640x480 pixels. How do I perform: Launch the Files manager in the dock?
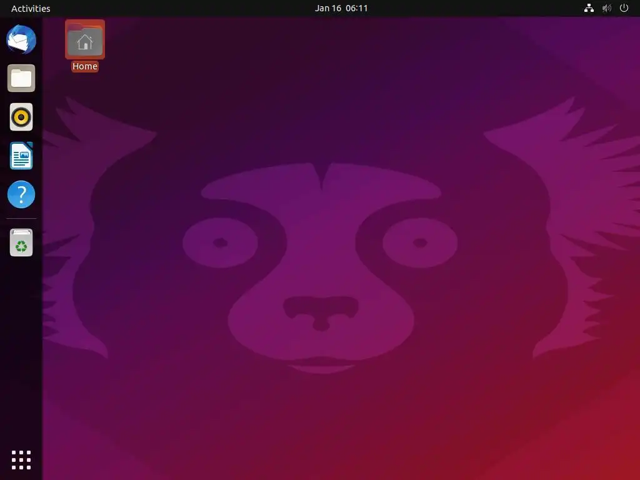21,78
